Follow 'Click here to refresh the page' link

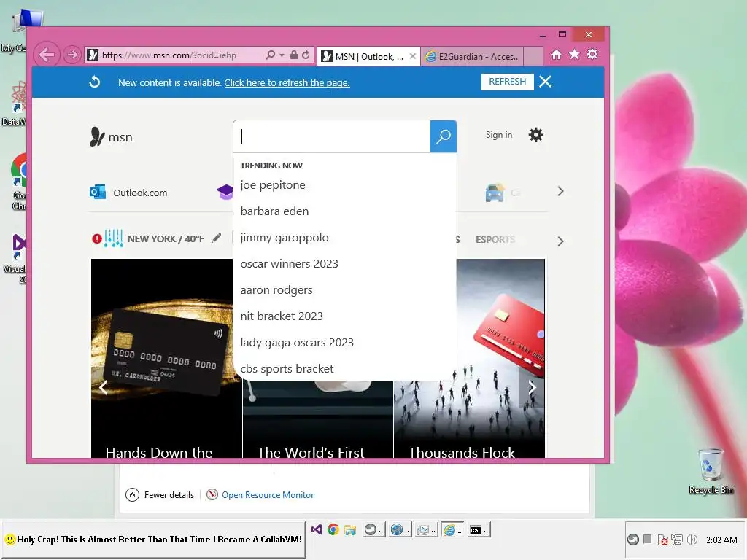click(x=287, y=83)
